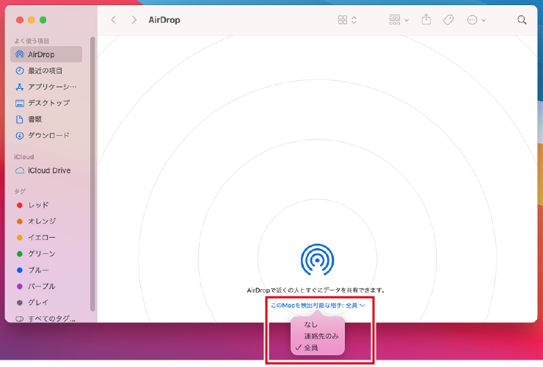Open Finder search magnifier
The image size is (543, 367).
coord(522,20)
